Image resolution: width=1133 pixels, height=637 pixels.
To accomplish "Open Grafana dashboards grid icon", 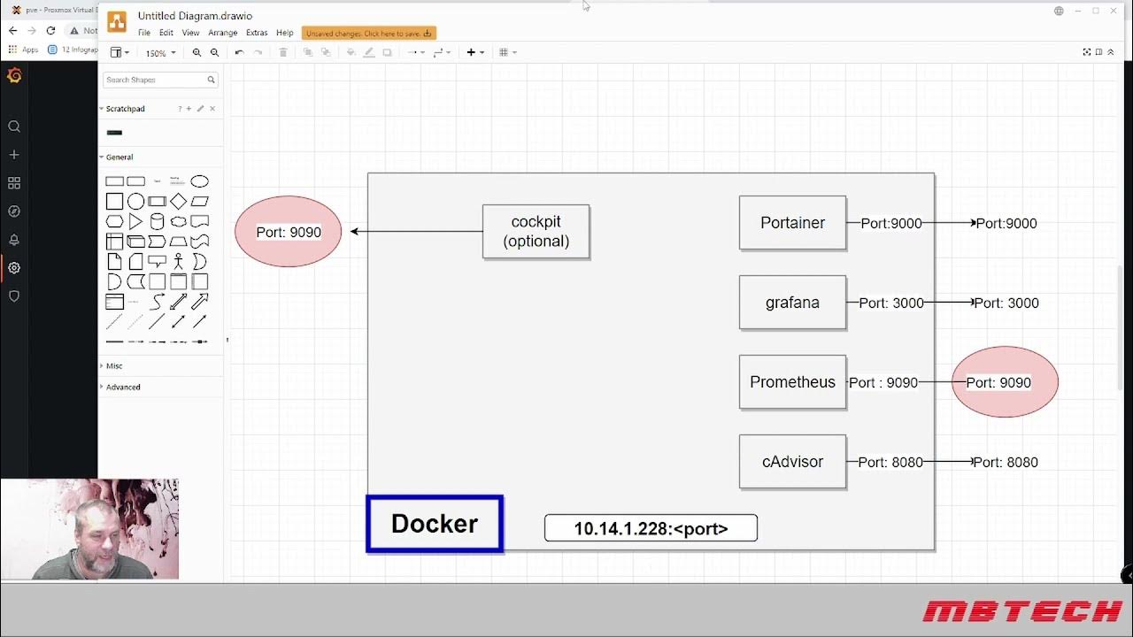I will (14, 183).
